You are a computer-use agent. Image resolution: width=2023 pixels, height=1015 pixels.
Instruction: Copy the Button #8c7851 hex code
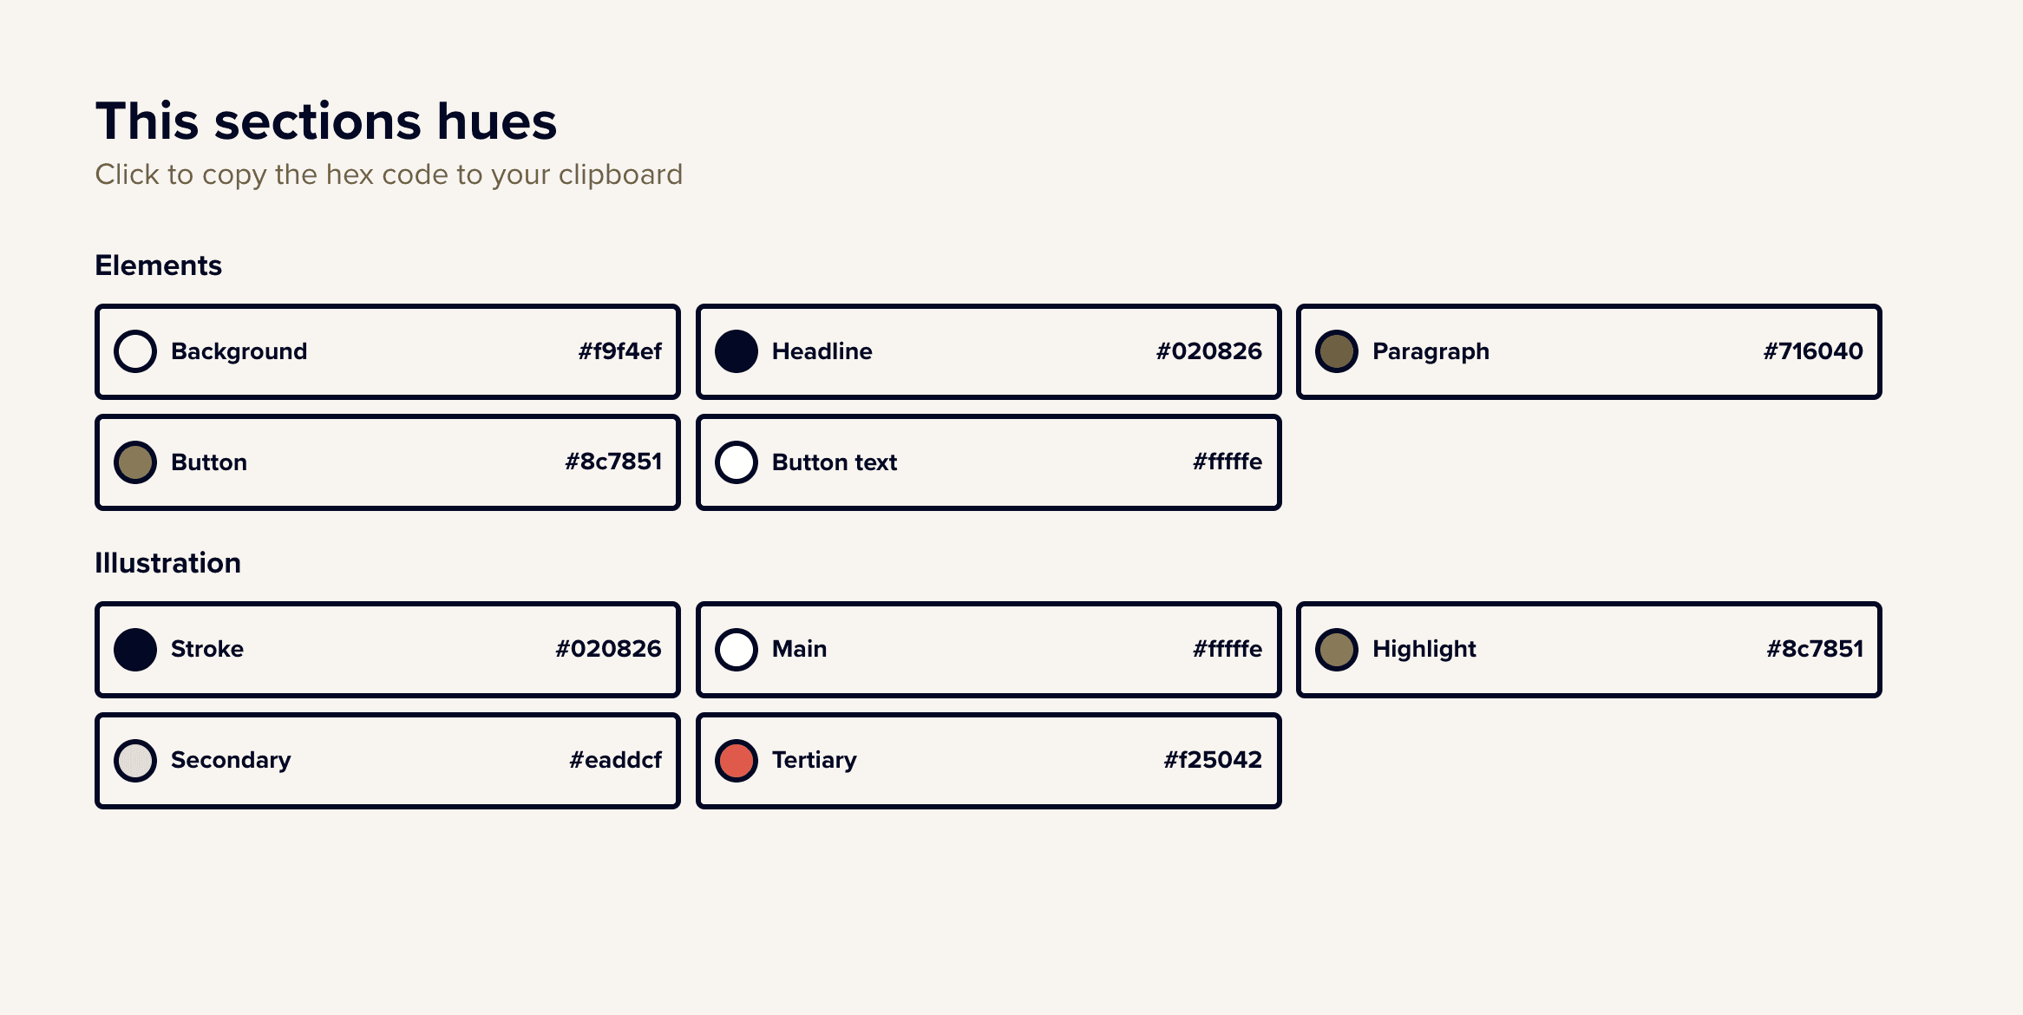(x=613, y=462)
